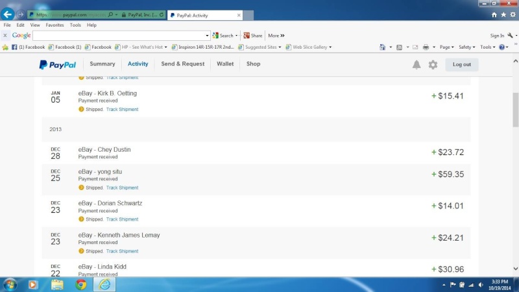The height and width of the screenshot is (292, 519).
Task: Click the Google toolbar search box
Action: click(119, 36)
